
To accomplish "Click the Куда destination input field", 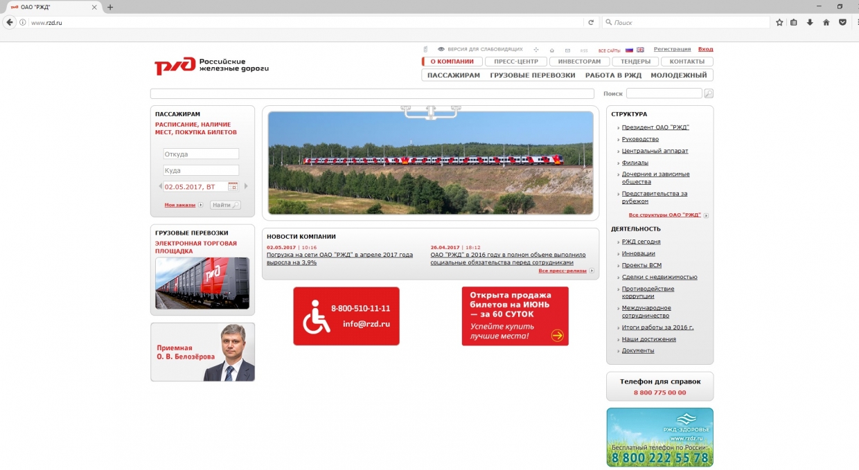I will coord(201,170).
